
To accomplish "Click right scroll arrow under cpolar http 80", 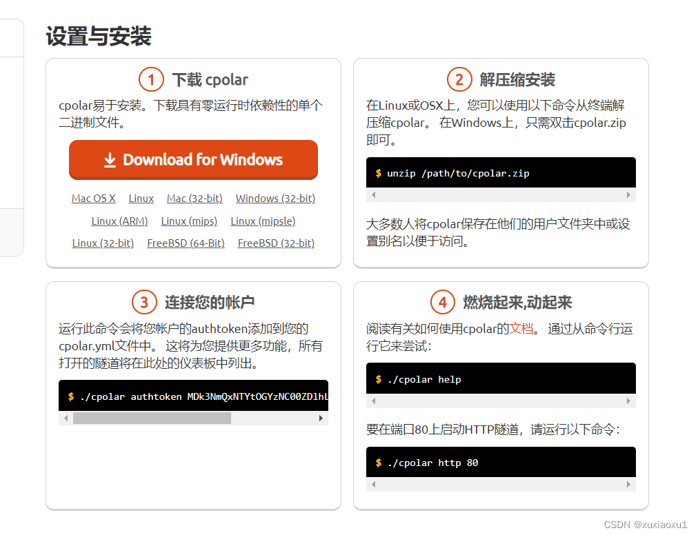I will point(628,485).
